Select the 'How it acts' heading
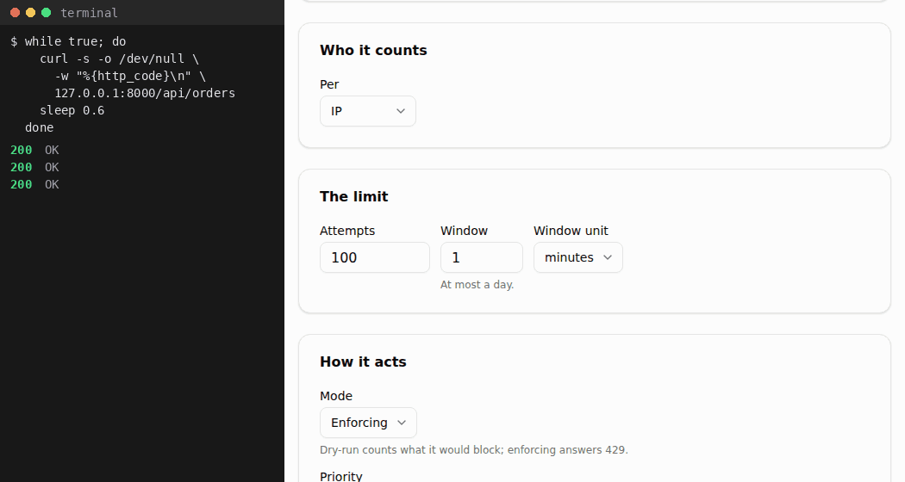This screenshot has height=482, width=905. point(363,361)
